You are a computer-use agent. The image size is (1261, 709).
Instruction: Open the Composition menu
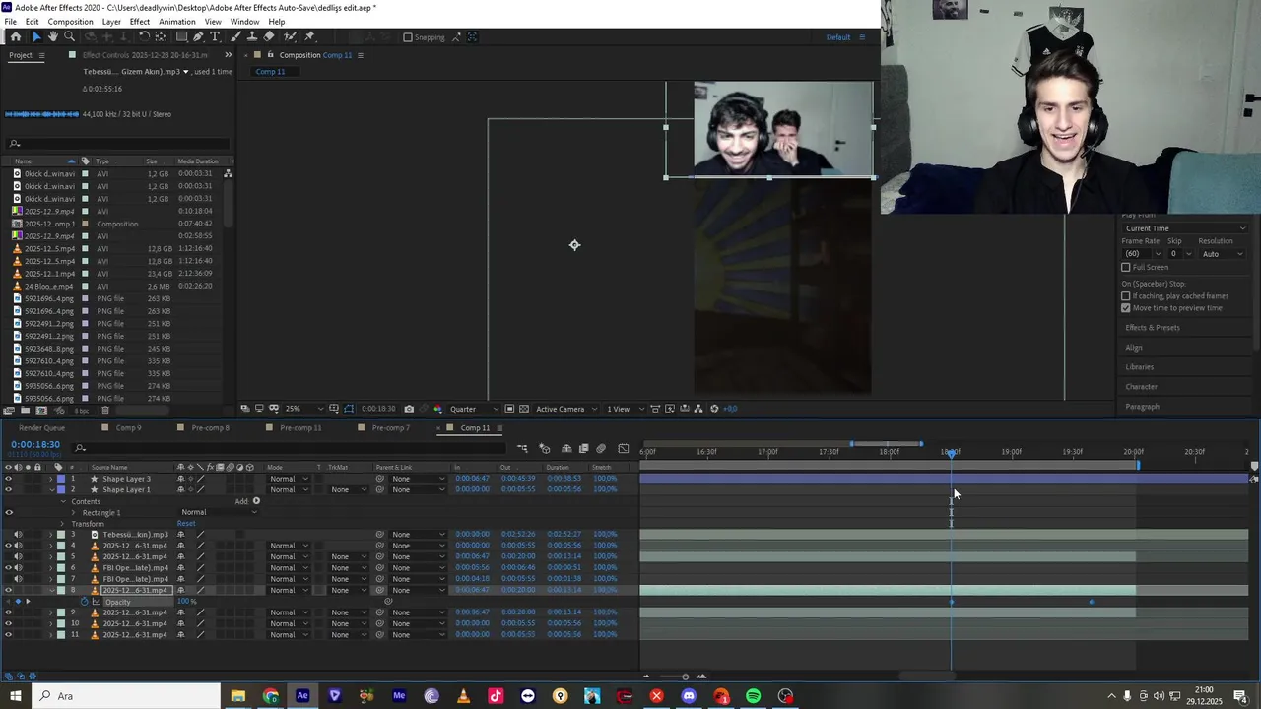click(x=70, y=22)
